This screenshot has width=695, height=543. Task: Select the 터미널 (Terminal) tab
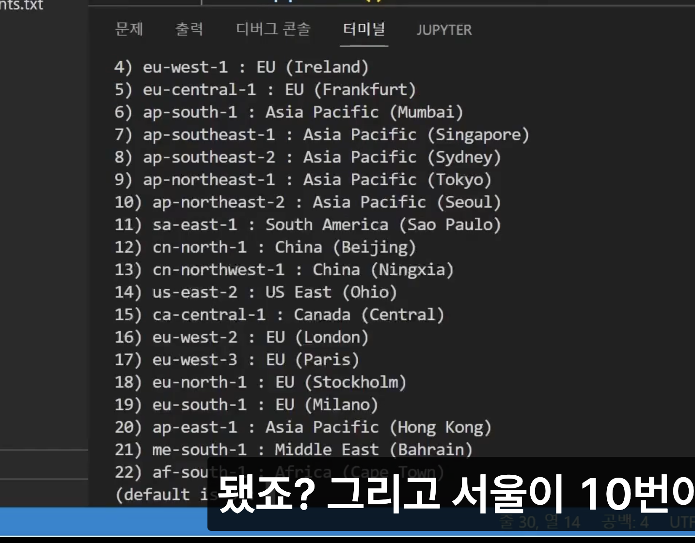[364, 29]
